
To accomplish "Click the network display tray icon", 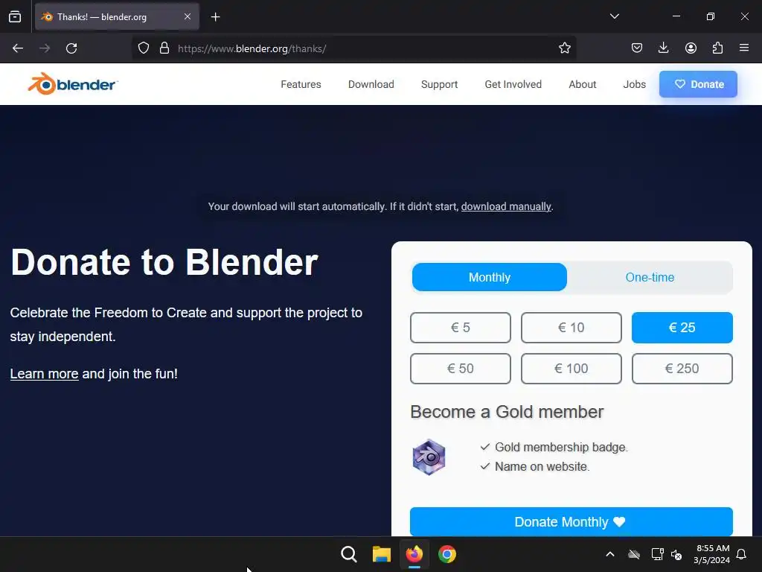I will (657, 554).
